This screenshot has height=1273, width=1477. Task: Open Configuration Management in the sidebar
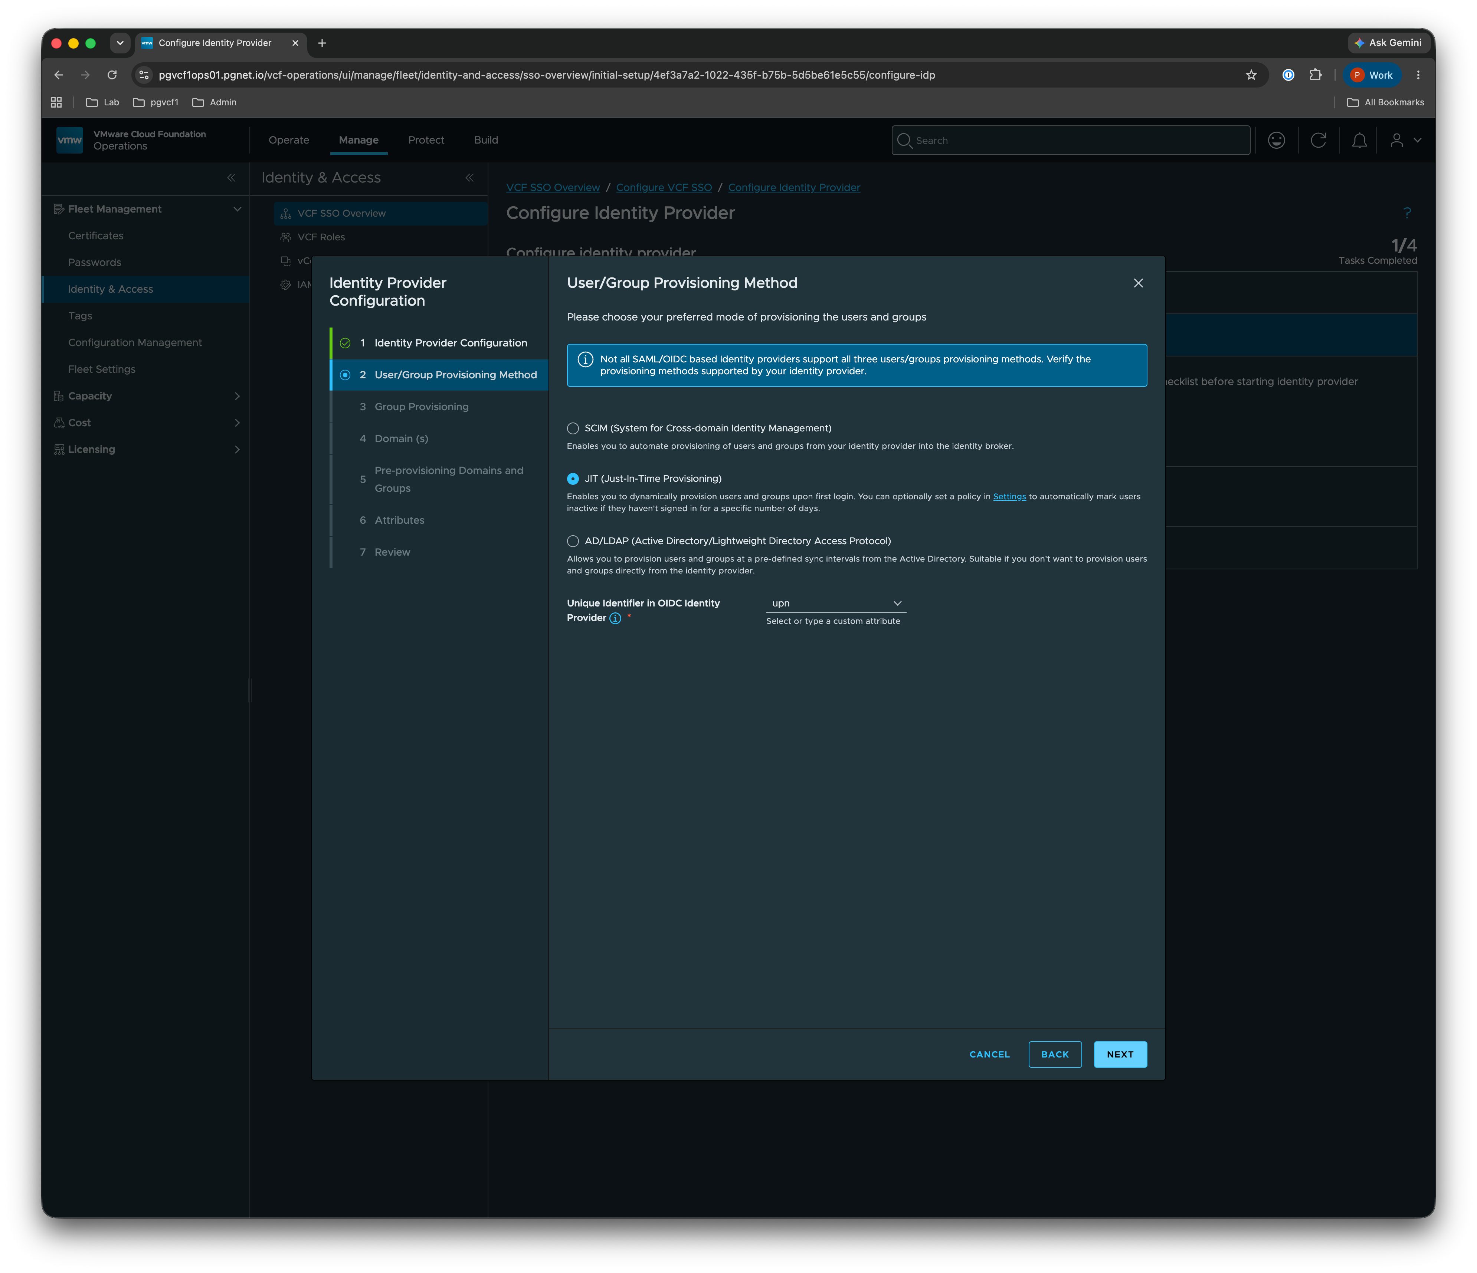[135, 343]
